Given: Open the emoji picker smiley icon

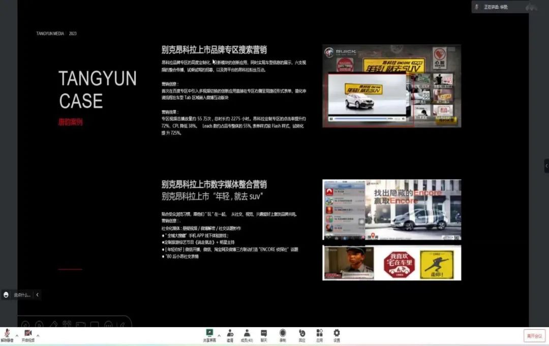Looking at the screenshot, I should point(6,295).
